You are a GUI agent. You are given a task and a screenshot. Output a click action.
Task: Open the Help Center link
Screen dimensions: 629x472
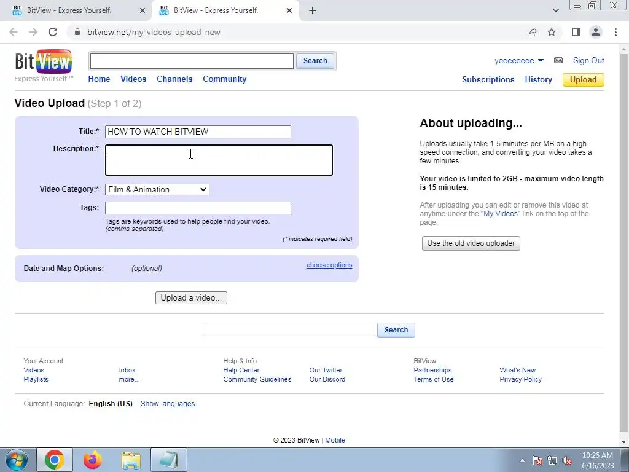pyautogui.click(x=241, y=370)
